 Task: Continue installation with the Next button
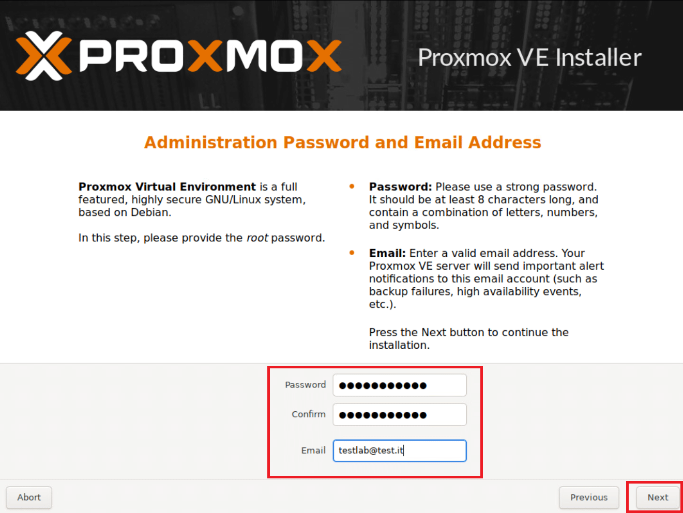[658, 498]
